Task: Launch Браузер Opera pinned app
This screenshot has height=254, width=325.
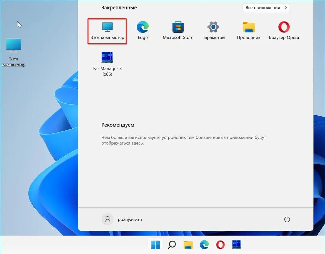Action: coord(284,30)
